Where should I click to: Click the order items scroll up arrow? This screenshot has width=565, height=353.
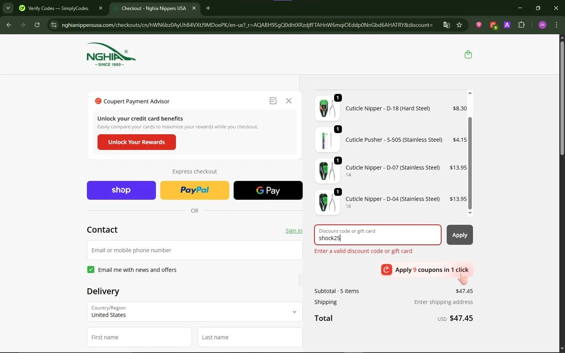(x=470, y=93)
